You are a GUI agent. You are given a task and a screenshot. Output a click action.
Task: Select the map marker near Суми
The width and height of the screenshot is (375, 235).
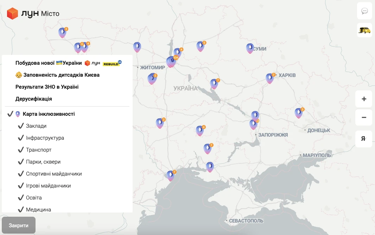pos(250,48)
